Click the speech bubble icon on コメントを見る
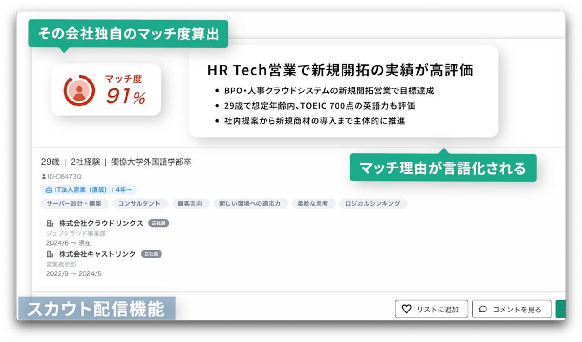 pos(483,309)
